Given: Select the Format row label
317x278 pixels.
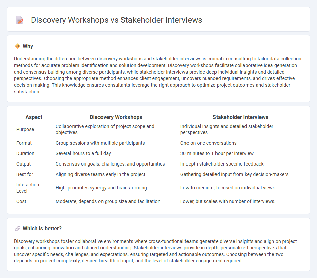Looking at the screenshot, I should pyautogui.click(x=24, y=143).
